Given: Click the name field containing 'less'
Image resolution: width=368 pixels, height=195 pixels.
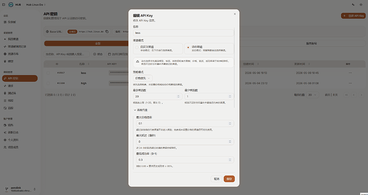Looking at the screenshot, I should pyautogui.click(x=183, y=33).
